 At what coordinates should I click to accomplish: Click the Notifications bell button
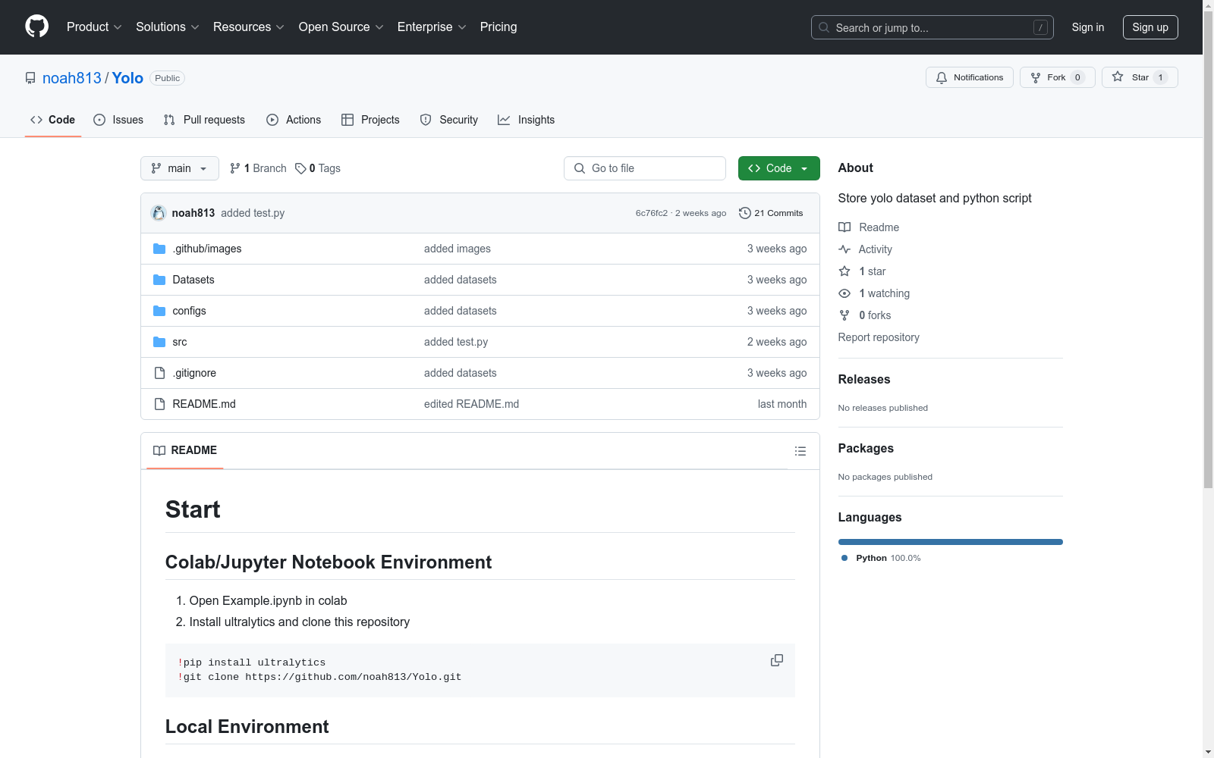[x=969, y=77]
